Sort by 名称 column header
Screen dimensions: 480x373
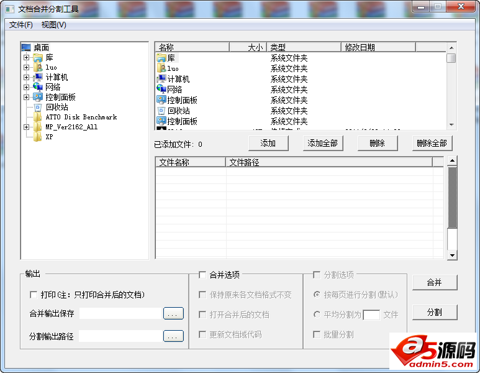coord(192,47)
